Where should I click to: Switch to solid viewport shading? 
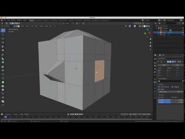[x=145, y=26]
